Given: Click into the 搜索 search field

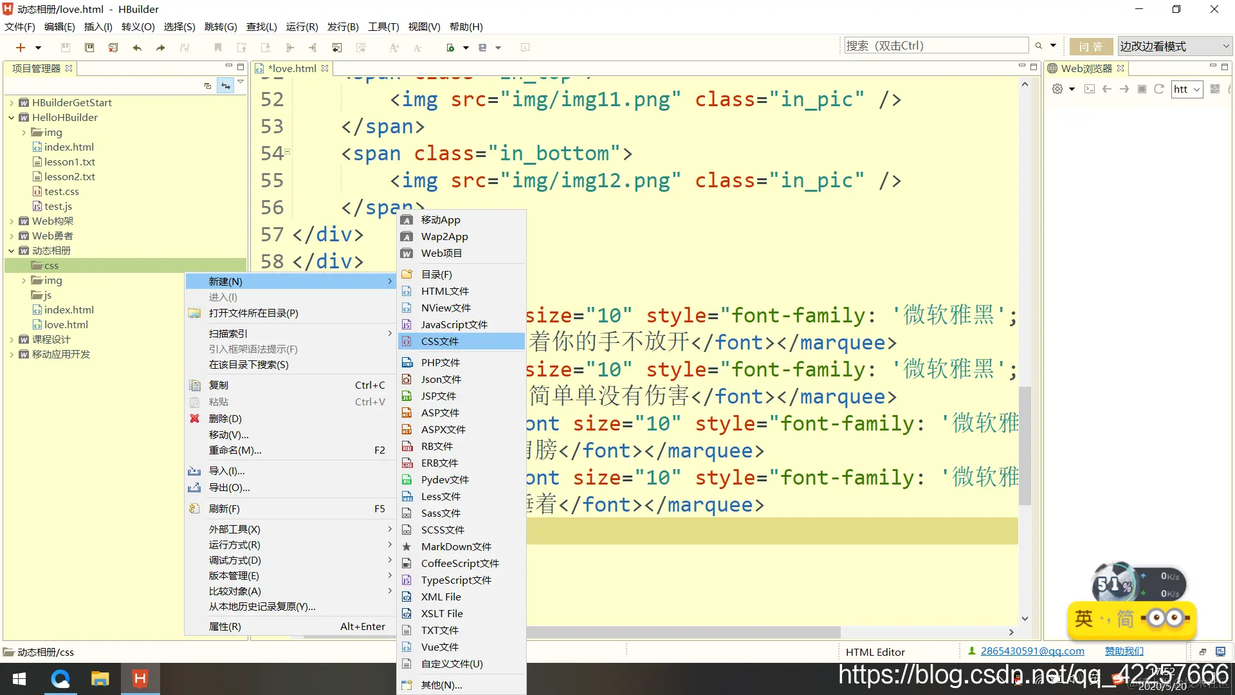Looking at the screenshot, I should click(x=936, y=46).
